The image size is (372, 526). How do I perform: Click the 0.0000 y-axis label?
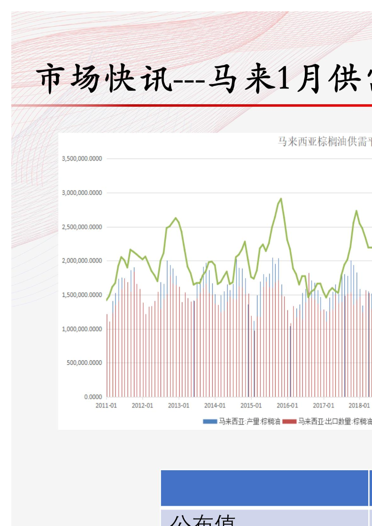[x=93, y=397]
